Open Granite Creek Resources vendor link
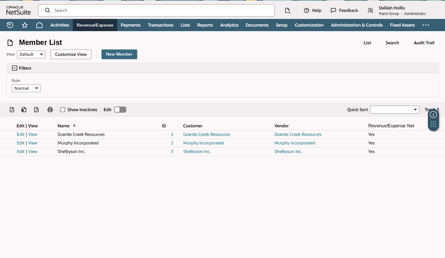The height and width of the screenshot is (258, 445). pyautogui.click(x=298, y=134)
